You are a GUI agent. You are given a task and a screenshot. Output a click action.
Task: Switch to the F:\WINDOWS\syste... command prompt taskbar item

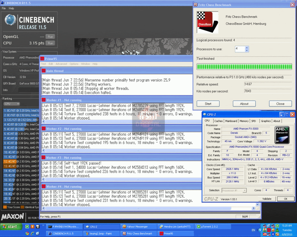[x=64, y=227]
